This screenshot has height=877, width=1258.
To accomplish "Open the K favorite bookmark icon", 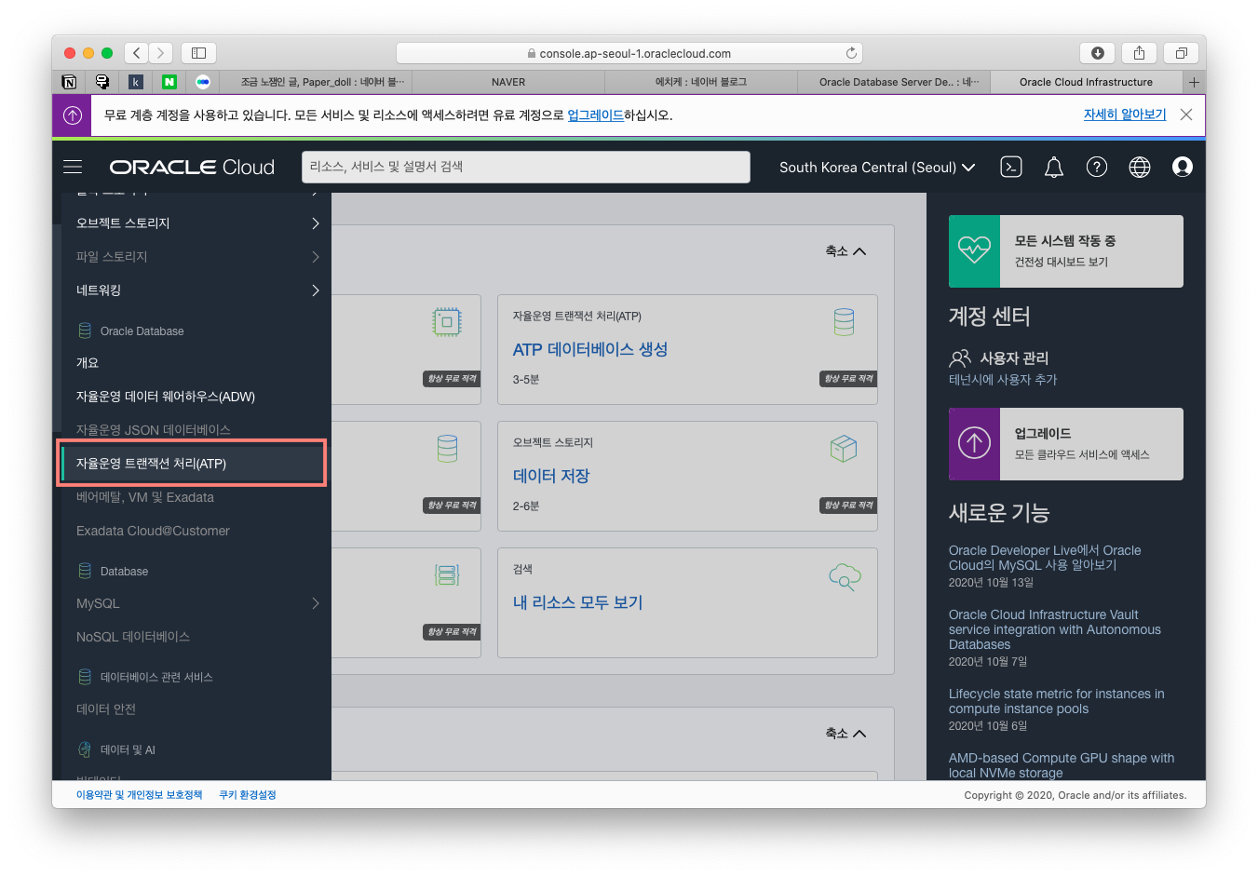I will pyautogui.click(x=135, y=82).
